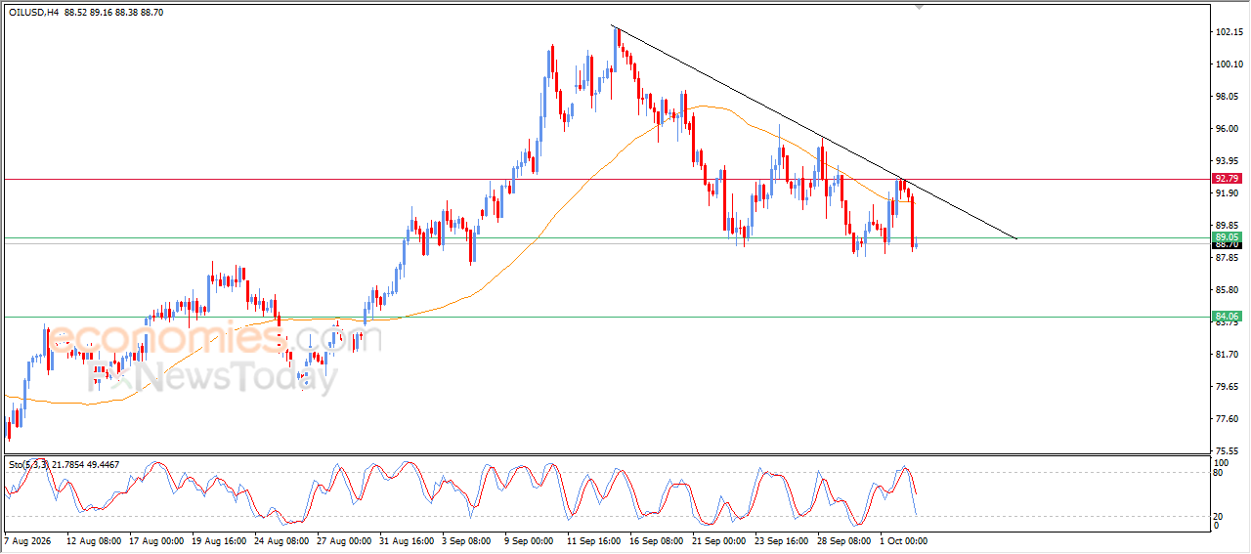Click the 96.00 price axis value

[1229, 129]
